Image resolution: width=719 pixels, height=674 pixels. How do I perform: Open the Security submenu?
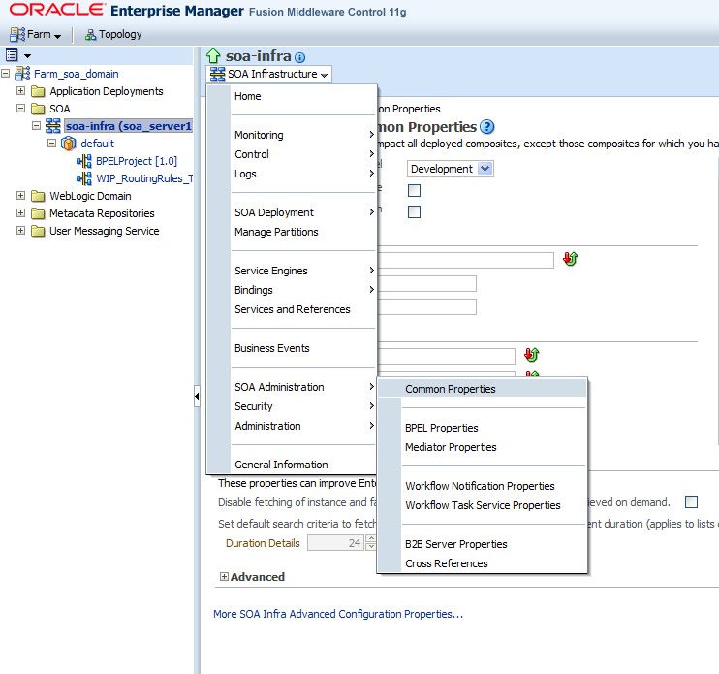[302, 406]
